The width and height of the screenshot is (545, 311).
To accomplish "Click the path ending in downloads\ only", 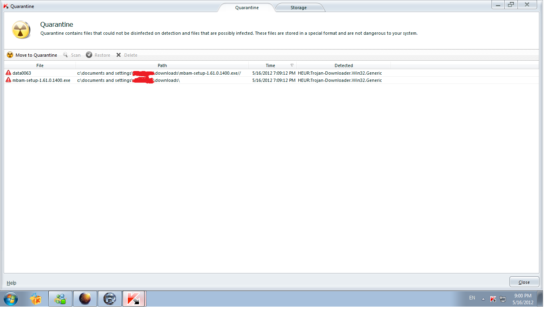I will tap(129, 80).
